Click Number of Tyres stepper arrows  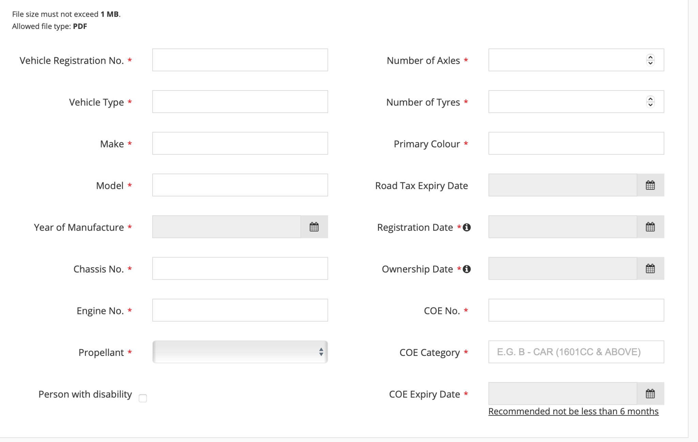[650, 101]
